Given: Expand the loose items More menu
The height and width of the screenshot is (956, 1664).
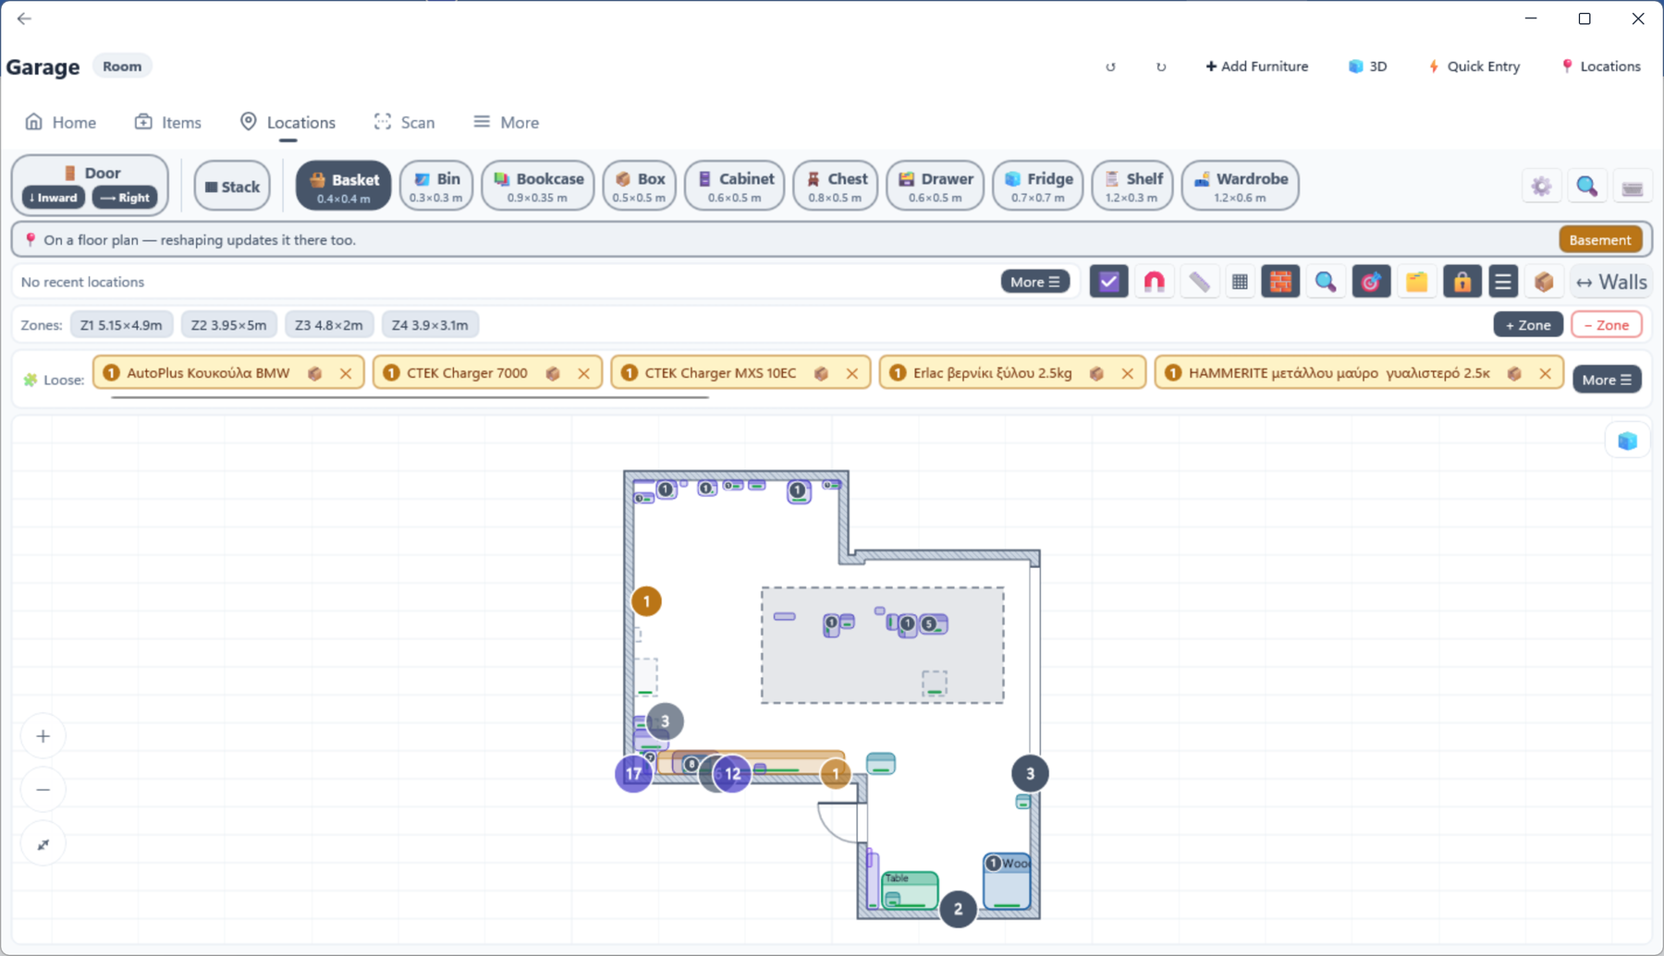Looking at the screenshot, I should tap(1607, 380).
